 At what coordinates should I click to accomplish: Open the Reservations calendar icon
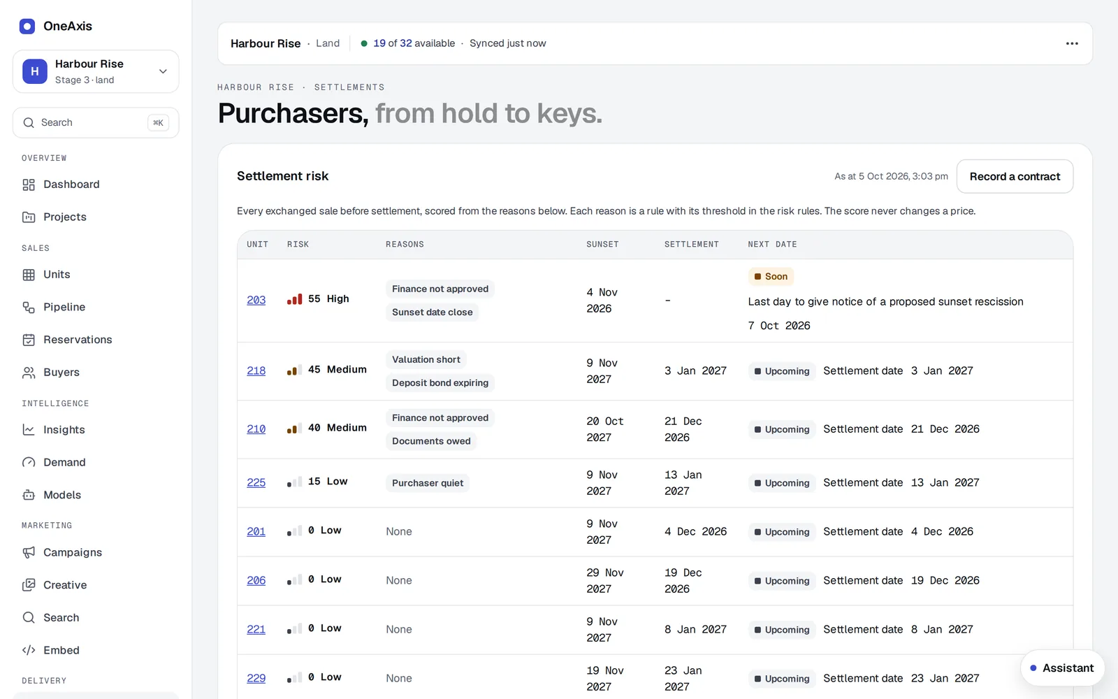pos(29,340)
